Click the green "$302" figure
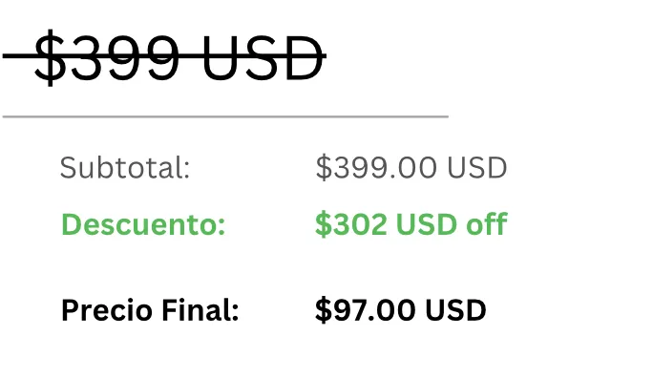 click(351, 224)
